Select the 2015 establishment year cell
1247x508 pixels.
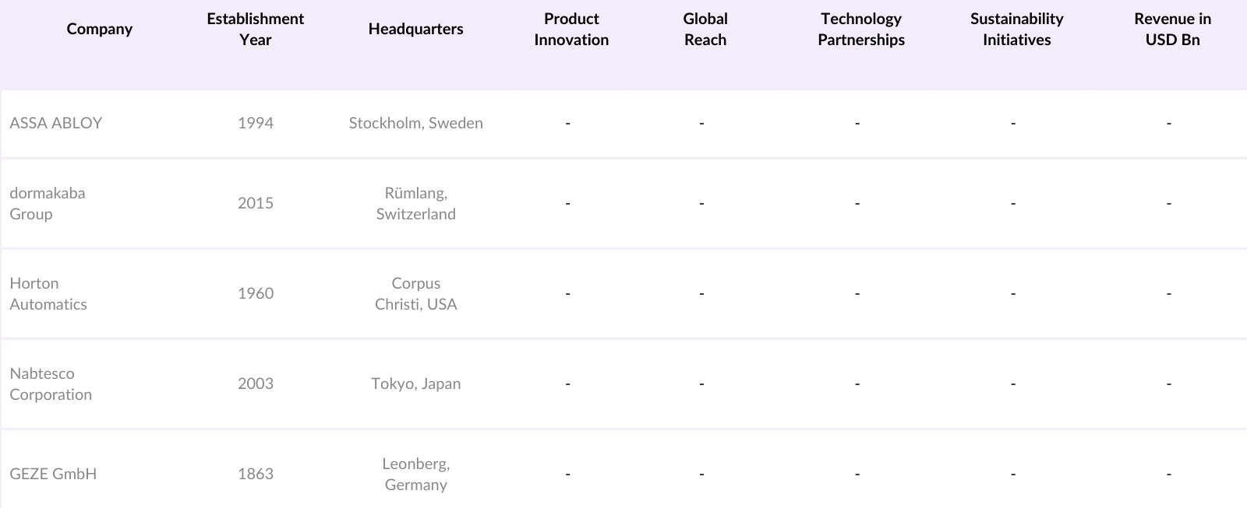tap(255, 203)
